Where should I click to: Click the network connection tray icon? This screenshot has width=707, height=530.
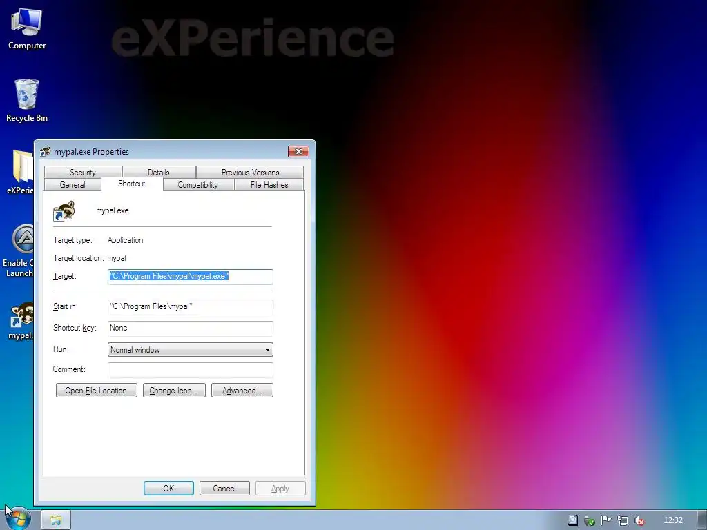point(623,520)
